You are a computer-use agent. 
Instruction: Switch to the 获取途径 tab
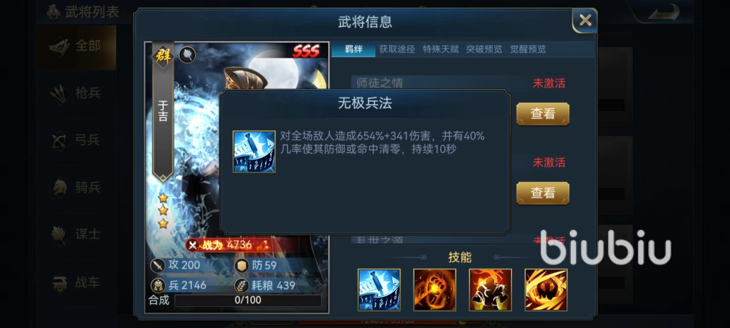397,49
